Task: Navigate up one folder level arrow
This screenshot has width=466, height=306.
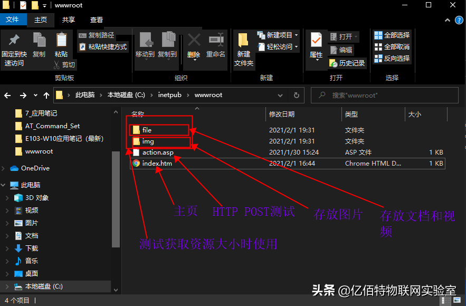Action: click(46, 95)
